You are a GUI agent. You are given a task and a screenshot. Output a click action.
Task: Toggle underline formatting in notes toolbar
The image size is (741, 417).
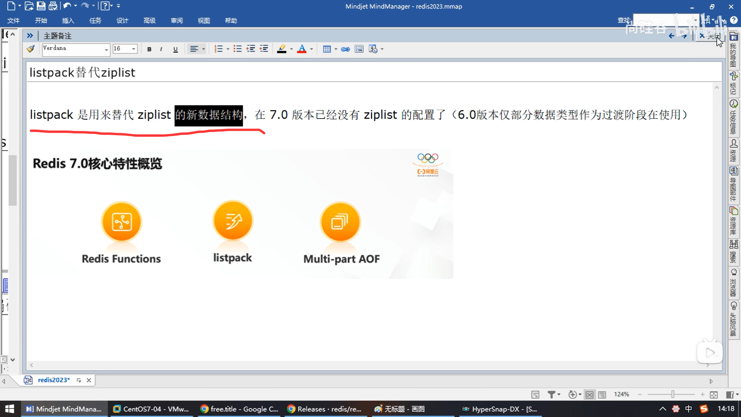pyautogui.click(x=176, y=49)
